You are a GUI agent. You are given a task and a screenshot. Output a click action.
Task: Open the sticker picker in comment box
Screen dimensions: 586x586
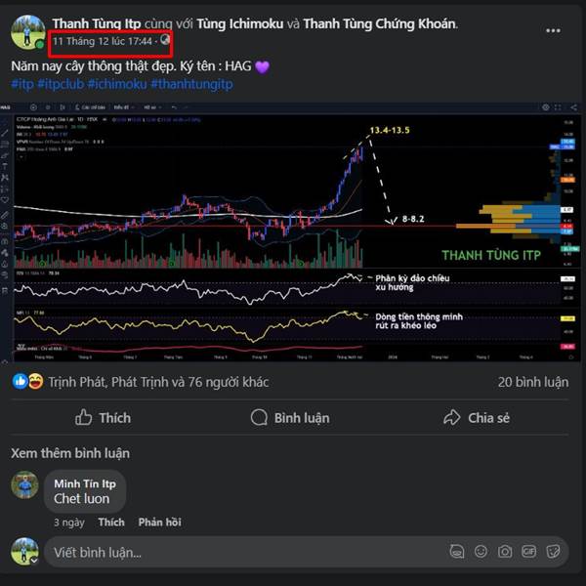coord(553,552)
